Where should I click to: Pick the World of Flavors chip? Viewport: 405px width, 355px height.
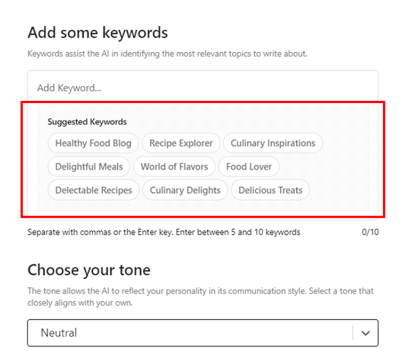pos(174,167)
